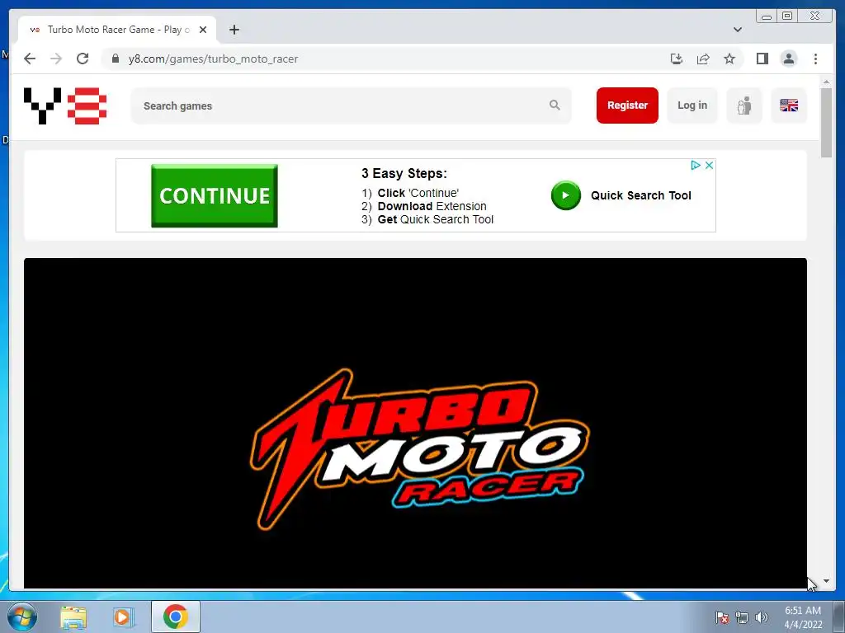Image resolution: width=845 pixels, height=633 pixels.
Task: Open a new tab with plus button
Action: point(234,30)
